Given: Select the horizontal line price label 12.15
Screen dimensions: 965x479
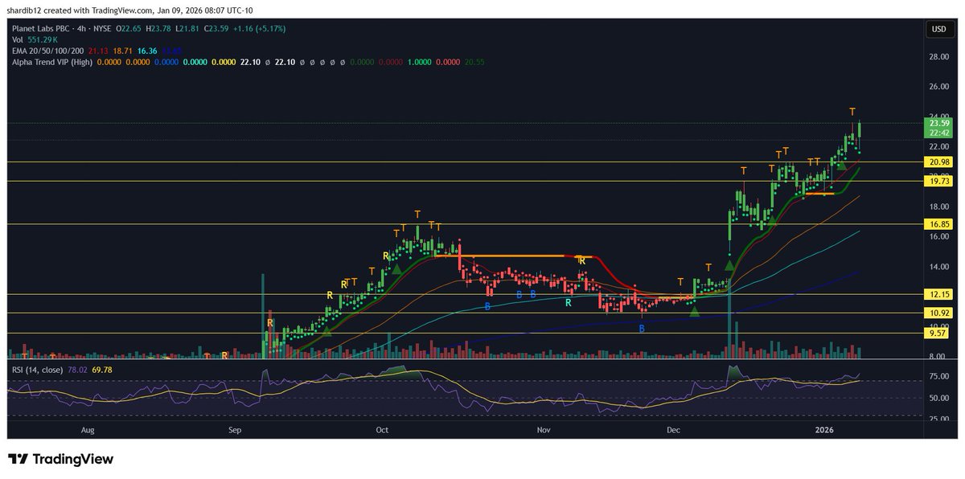Looking at the screenshot, I should click(938, 295).
